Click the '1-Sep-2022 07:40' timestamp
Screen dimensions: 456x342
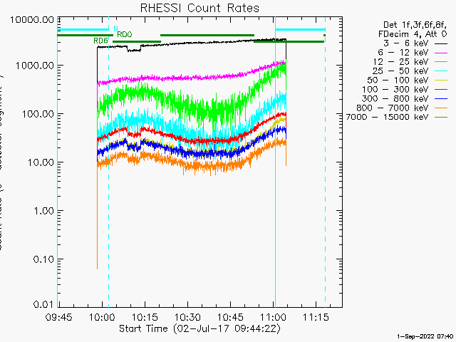click(425, 336)
